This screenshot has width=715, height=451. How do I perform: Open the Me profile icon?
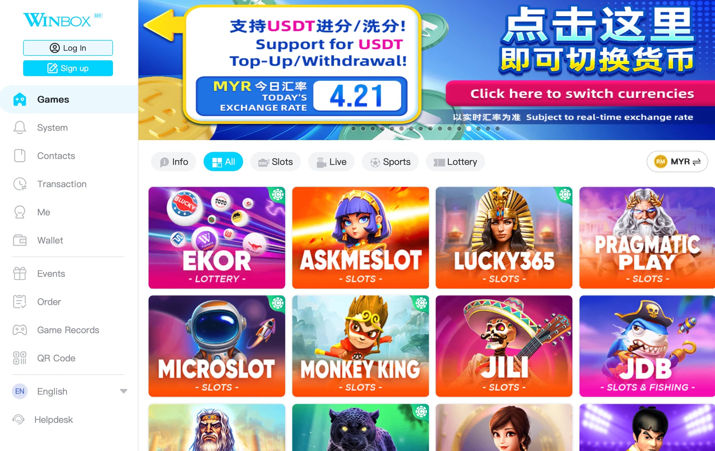click(19, 212)
